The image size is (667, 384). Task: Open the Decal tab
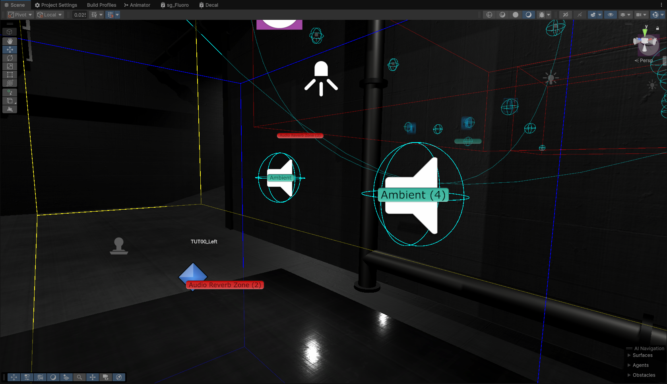click(209, 5)
